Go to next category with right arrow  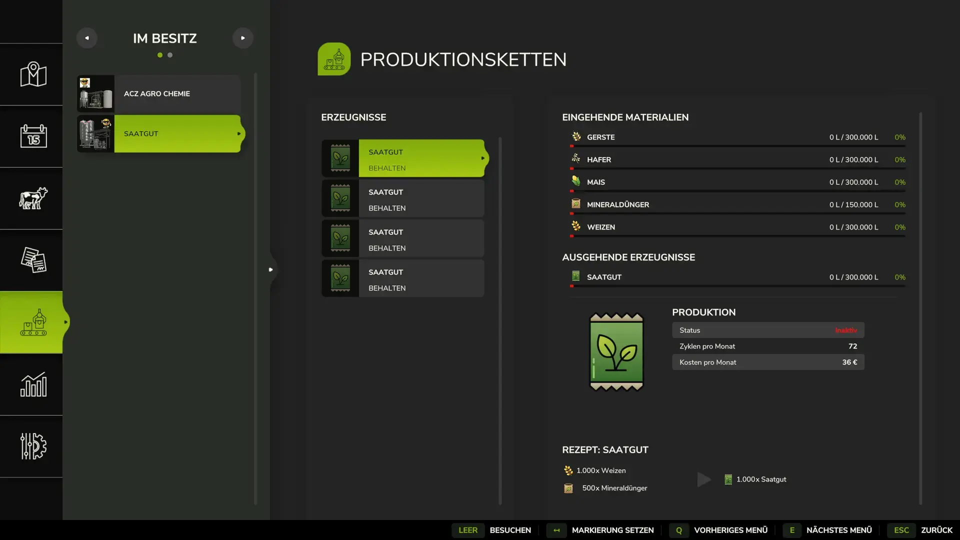(242, 38)
